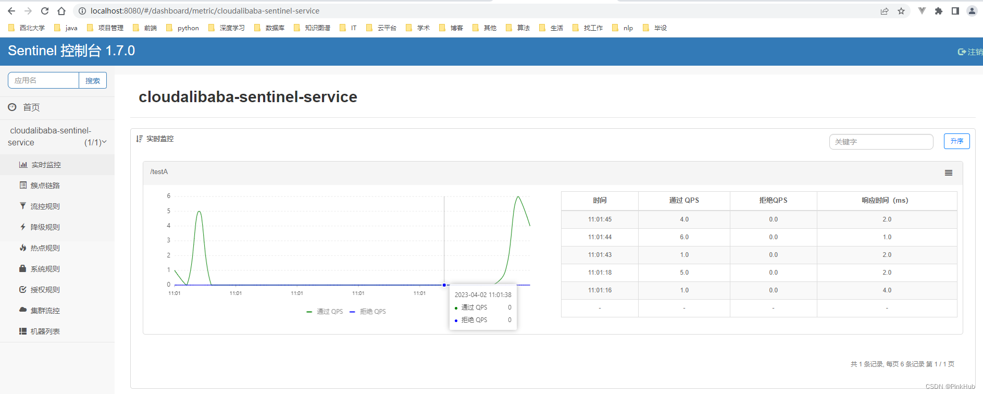
Task: Open the browser home page
Action: pyautogui.click(x=61, y=11)
